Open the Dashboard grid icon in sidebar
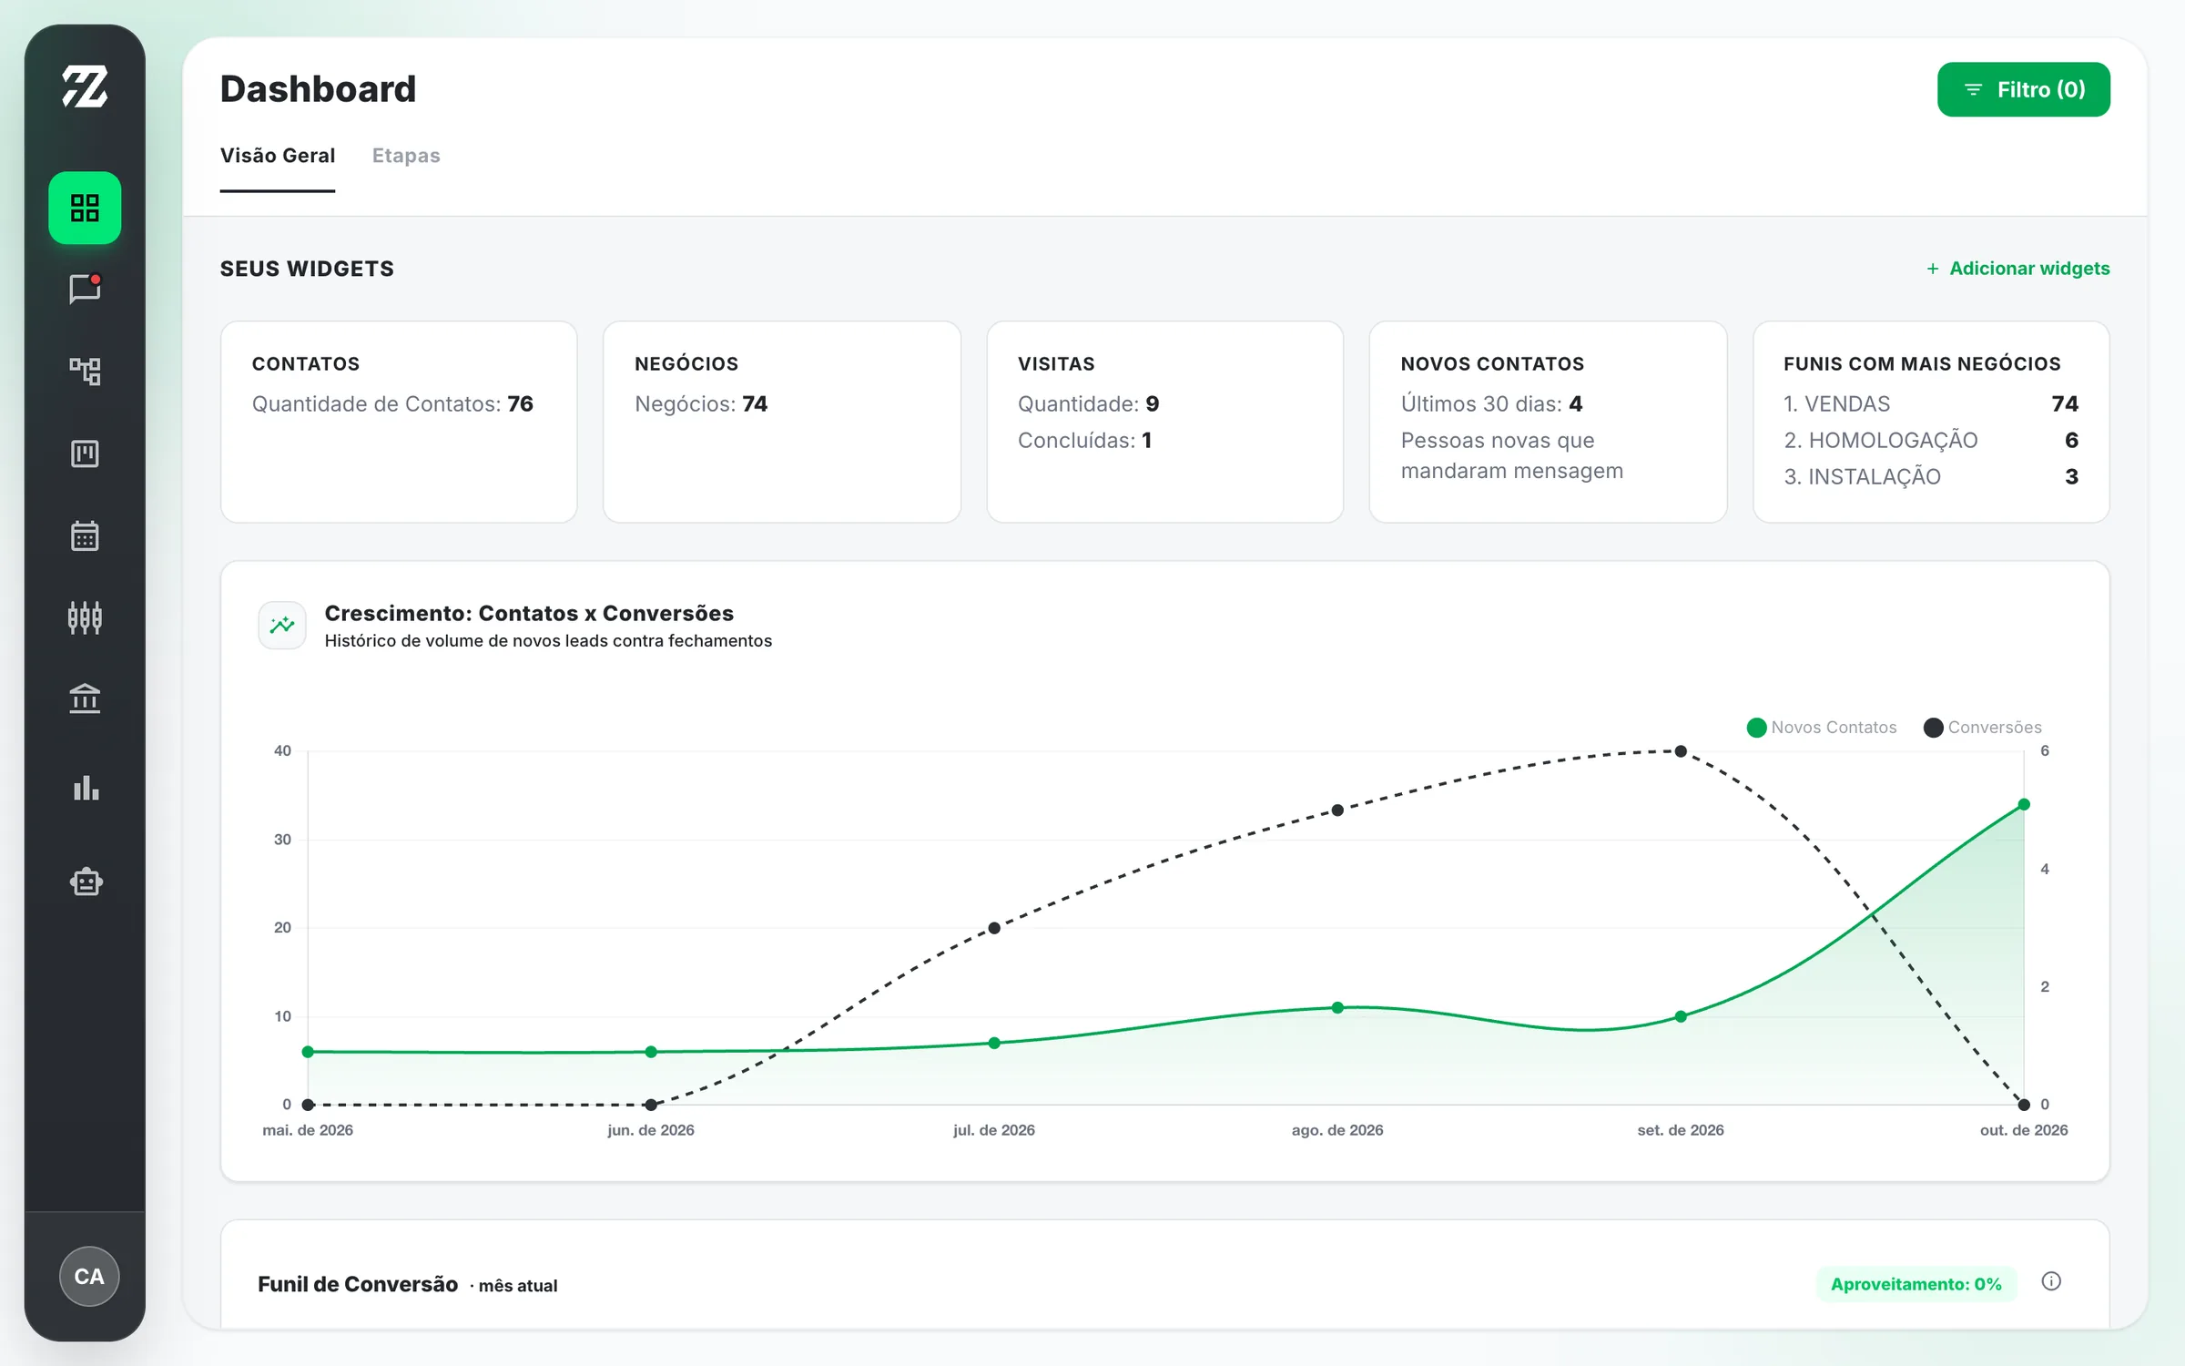 coord(85,208)
